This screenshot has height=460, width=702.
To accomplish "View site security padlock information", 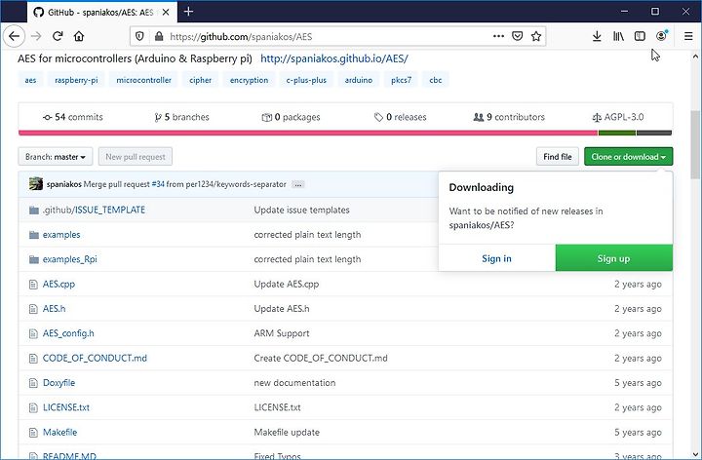I will point(159,36).
